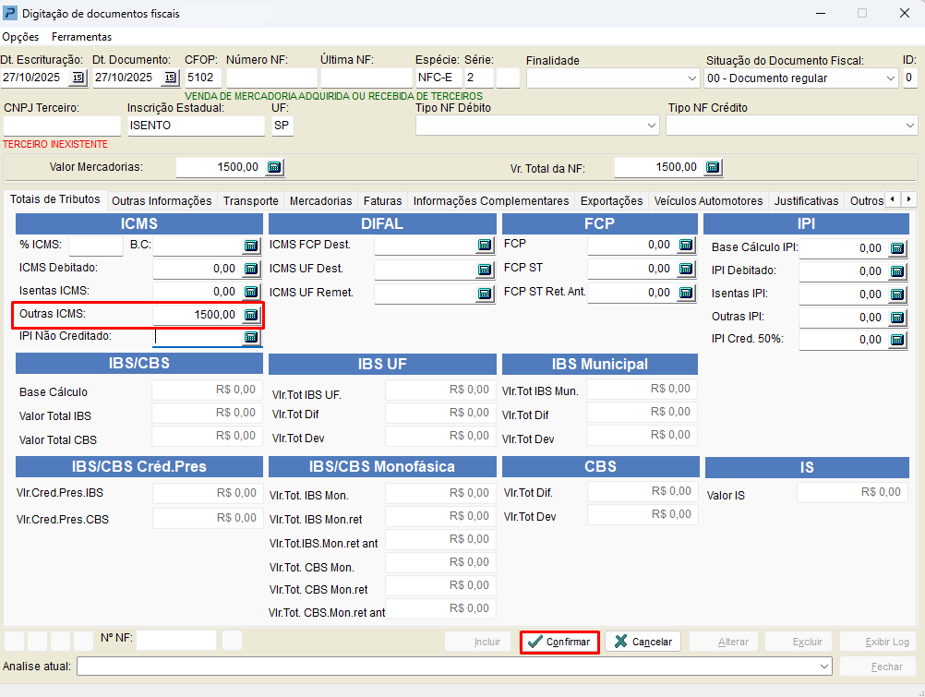Open calculator for Base Cálculo IPI
925x697 pixels.
[896, 248]
